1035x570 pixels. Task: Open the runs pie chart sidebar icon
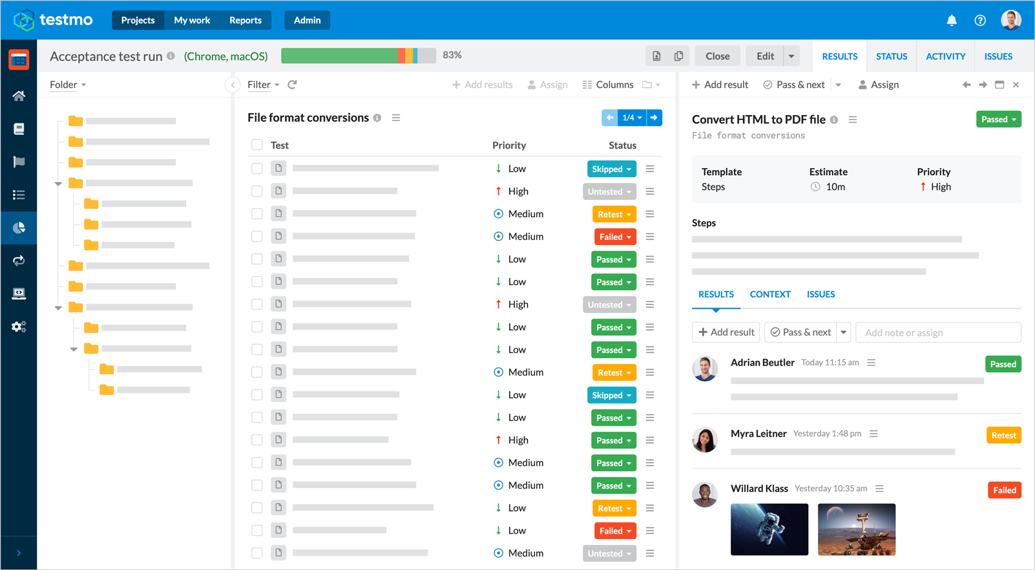point(19,227)
